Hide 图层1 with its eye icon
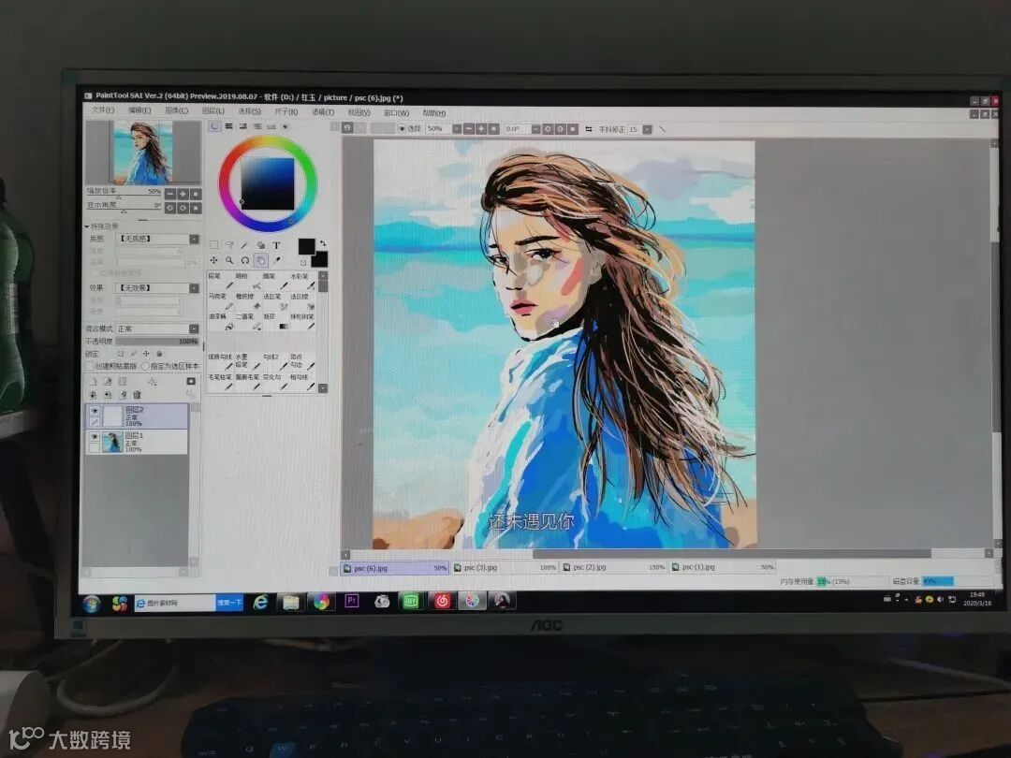This screenshot has width=1011, height=758. pyautogui.click(x=95, y=437)
